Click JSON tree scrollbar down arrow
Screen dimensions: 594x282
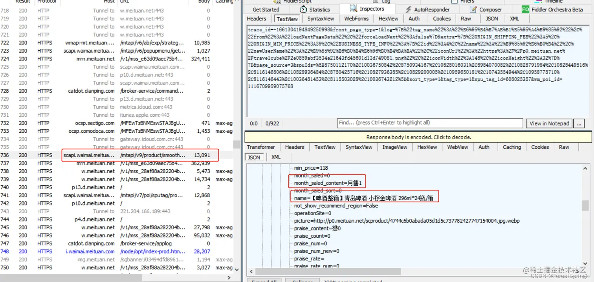(585, 264)
